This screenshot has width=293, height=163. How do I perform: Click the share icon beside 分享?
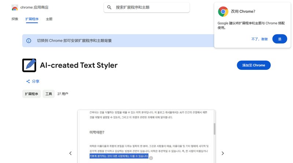click(28, 81)
